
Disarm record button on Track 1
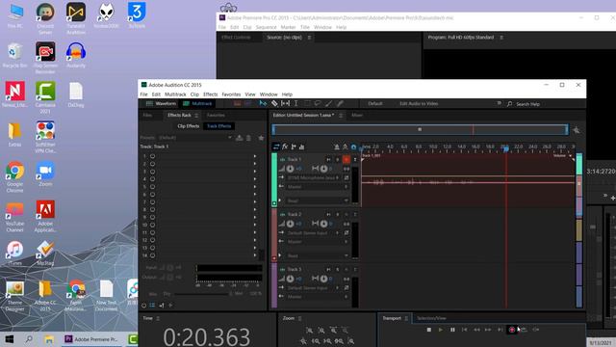click(x=346, y=159)
